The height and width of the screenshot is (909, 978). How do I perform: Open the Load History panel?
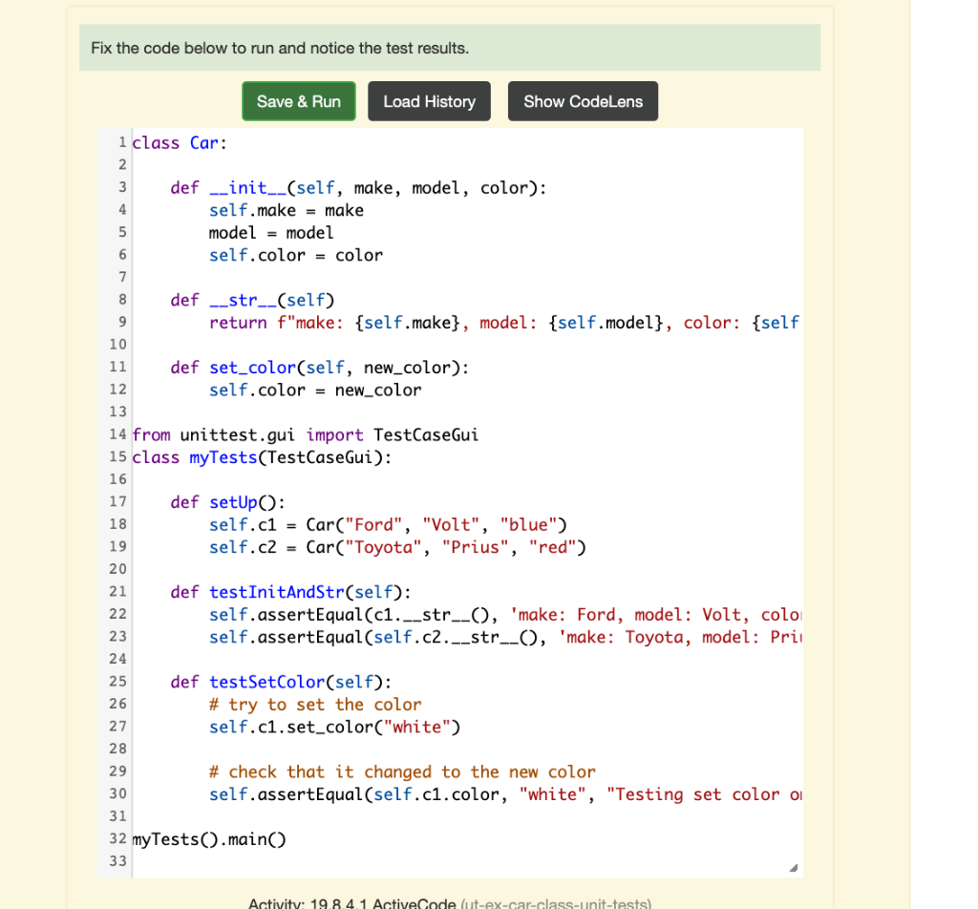(428, 100)
